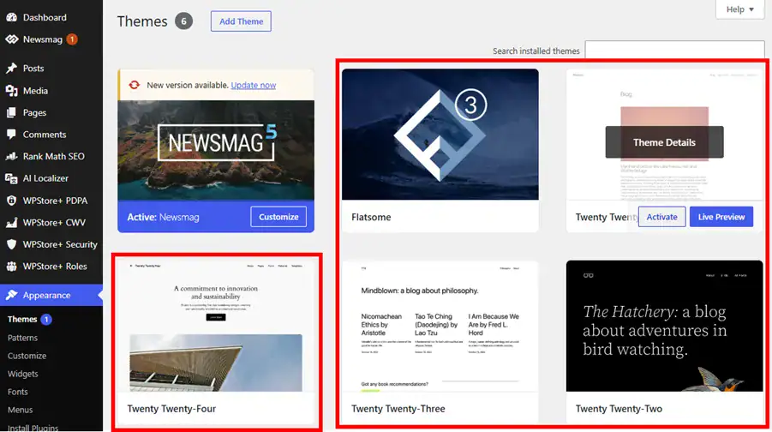Click the Twenty Twenty-Two theme name
This screenshot has width=772, height=432.
pos(619,408)
